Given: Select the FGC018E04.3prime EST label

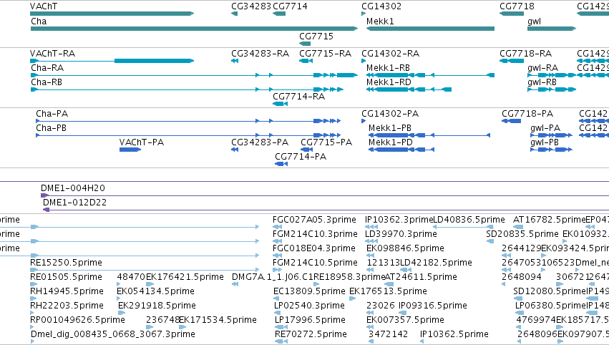Looking at the screenshot, I should 314,248.
